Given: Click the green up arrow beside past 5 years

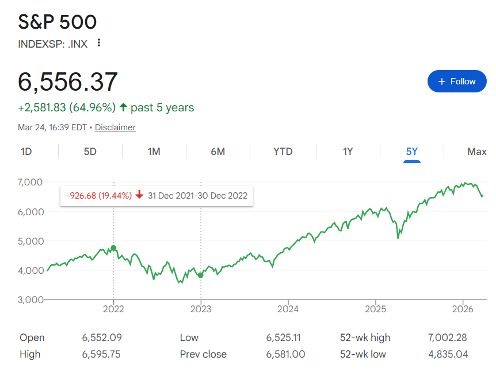Looking at the screenshot, I should coord(123,107).
